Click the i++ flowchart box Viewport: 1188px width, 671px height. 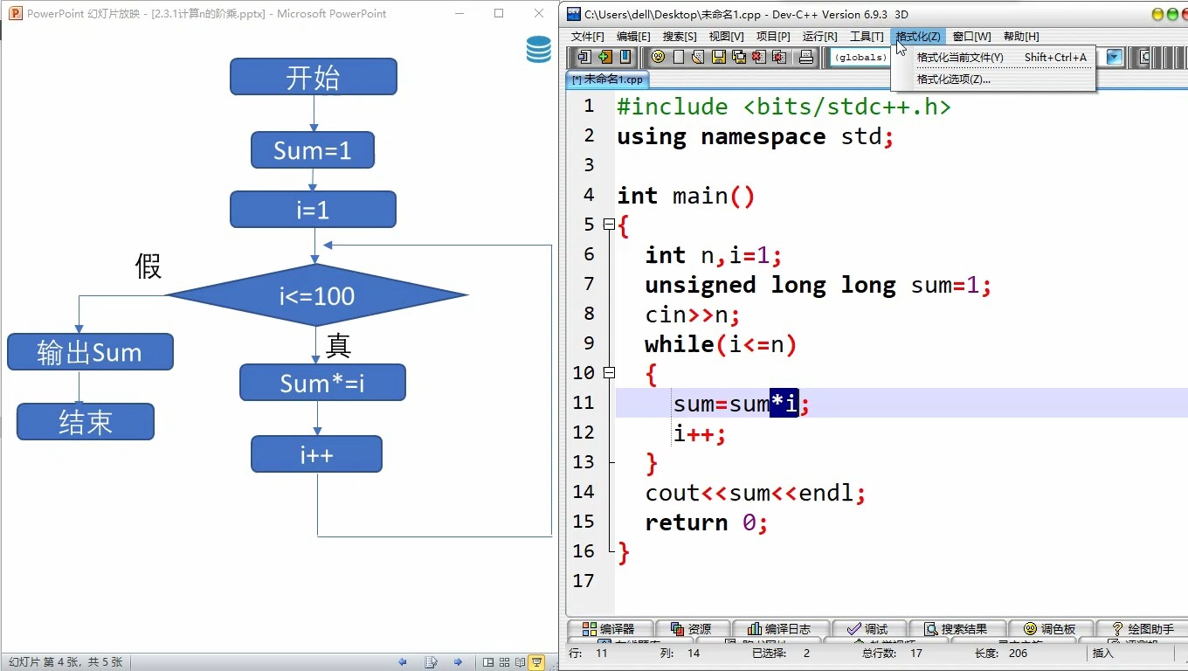(x=316, y=454)
